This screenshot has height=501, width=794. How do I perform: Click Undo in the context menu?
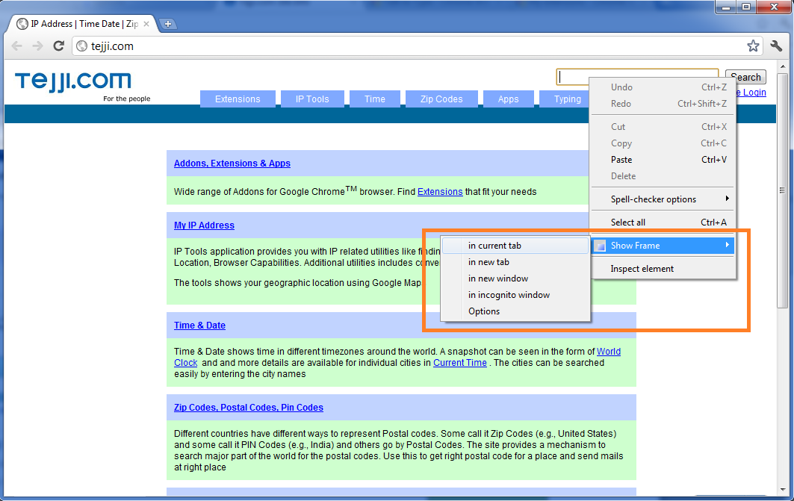(663, 87)
